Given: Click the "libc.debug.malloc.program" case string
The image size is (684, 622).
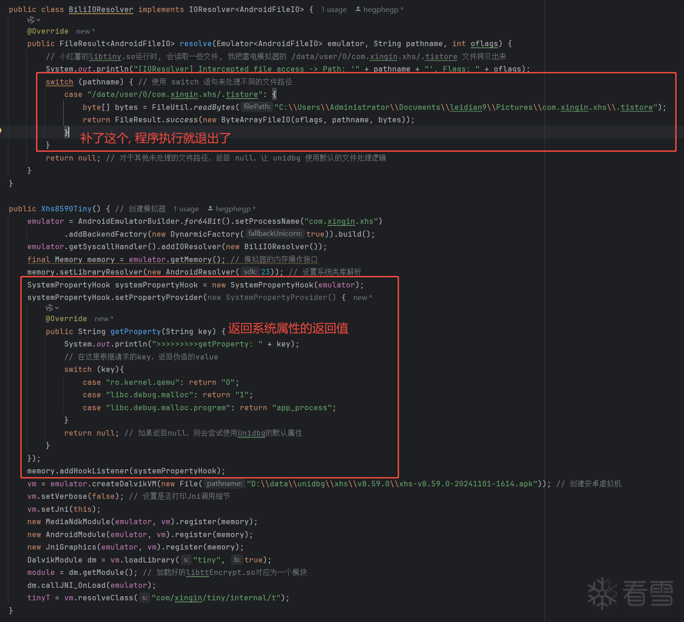Looking at the screenshot, I should [168, 408].
